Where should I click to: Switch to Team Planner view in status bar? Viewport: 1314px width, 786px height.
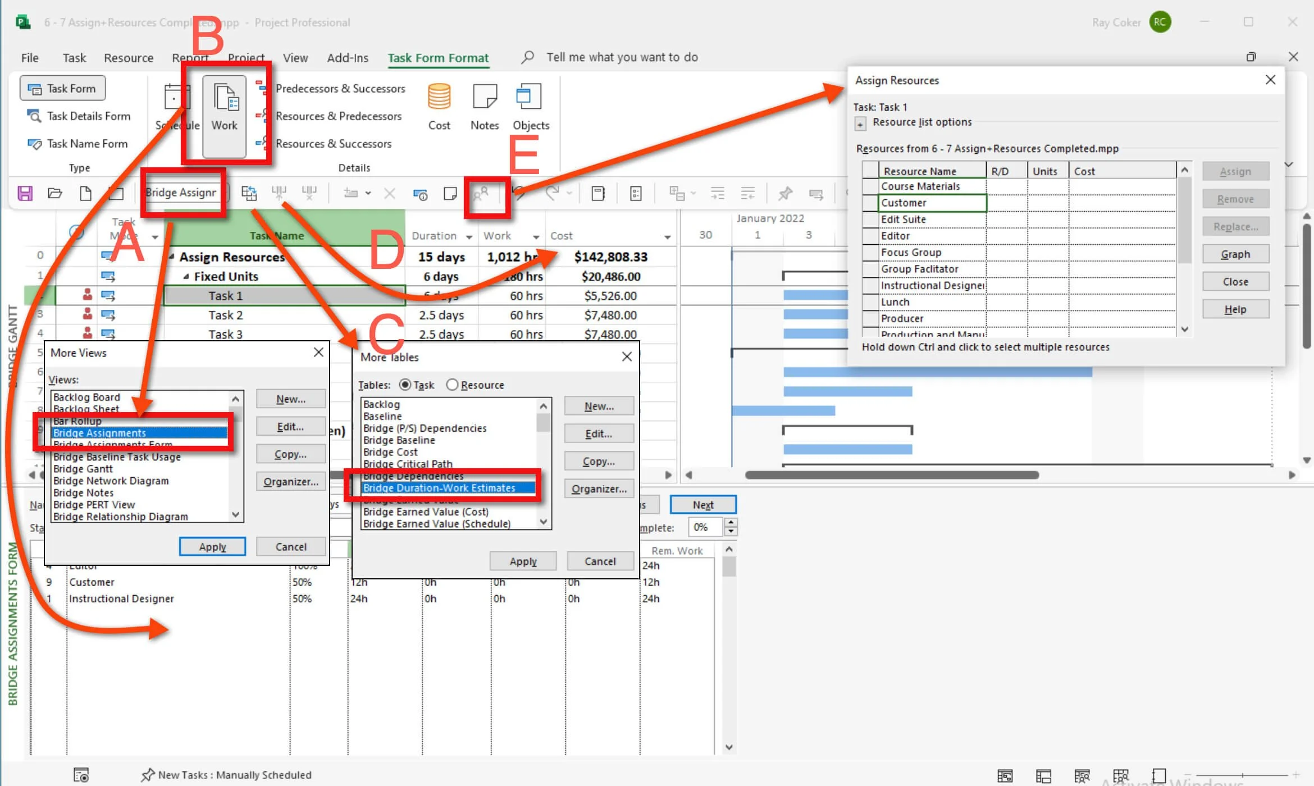pyautogui.click(x=1082, y=776)
